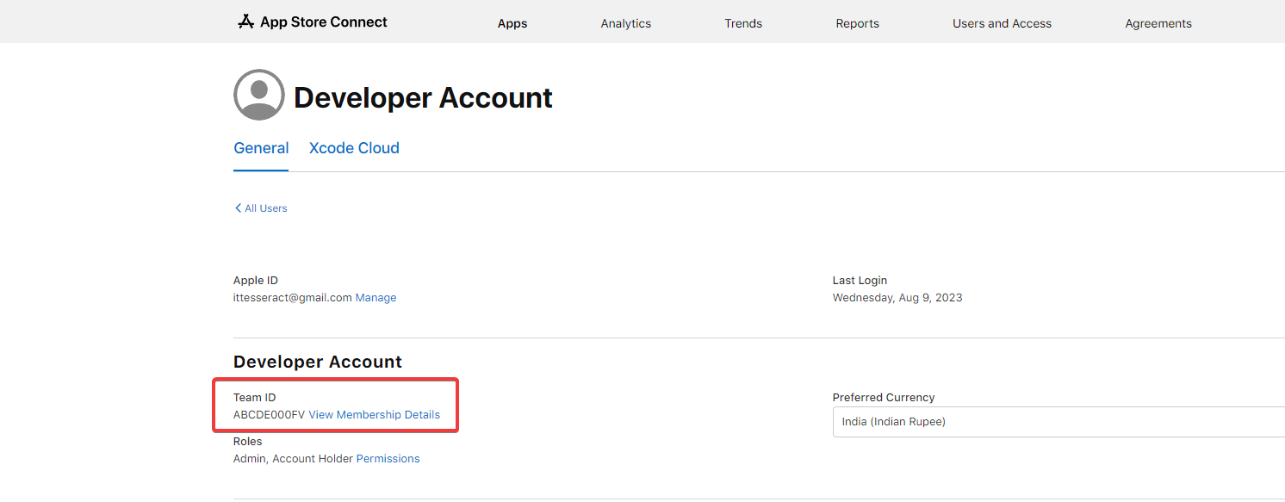This screenshot has width=1285, height=502.
Task: Open Users and Access from navigation
Action: tap(1002, 24)
